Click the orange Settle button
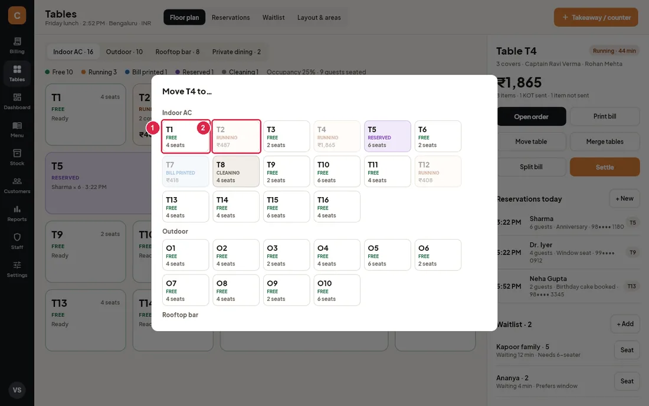This screenshot has width=649, height=406. pos(604,167)
